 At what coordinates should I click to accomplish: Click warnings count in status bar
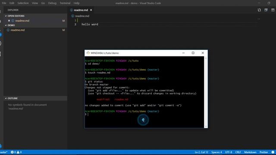19,152
